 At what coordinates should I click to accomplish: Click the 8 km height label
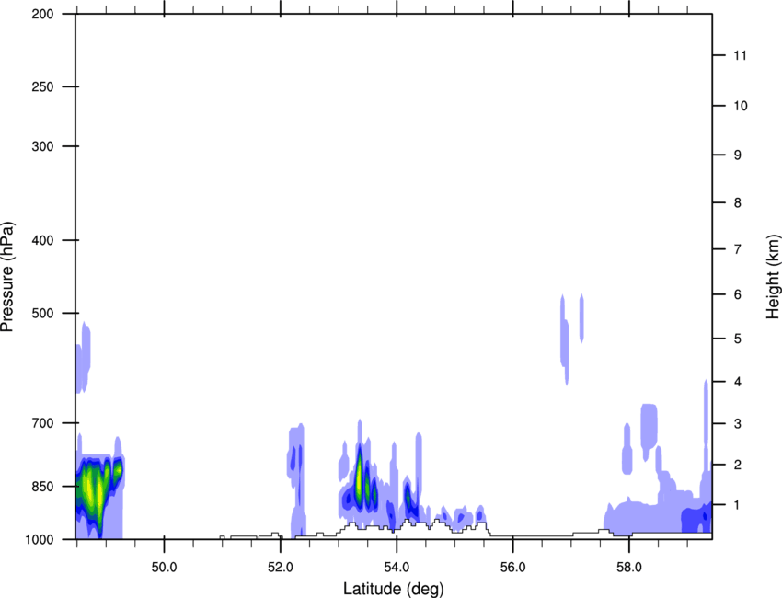(x=738, y=202)
